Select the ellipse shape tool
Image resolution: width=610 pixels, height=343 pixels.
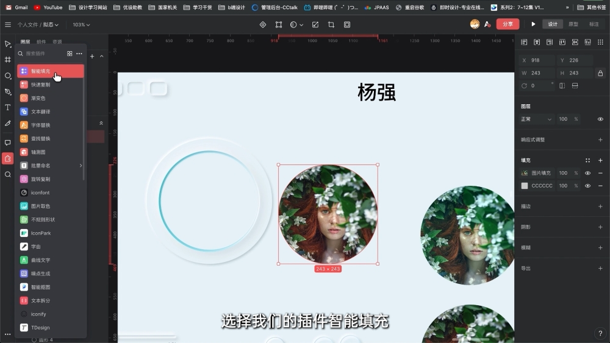coord(8,76)
